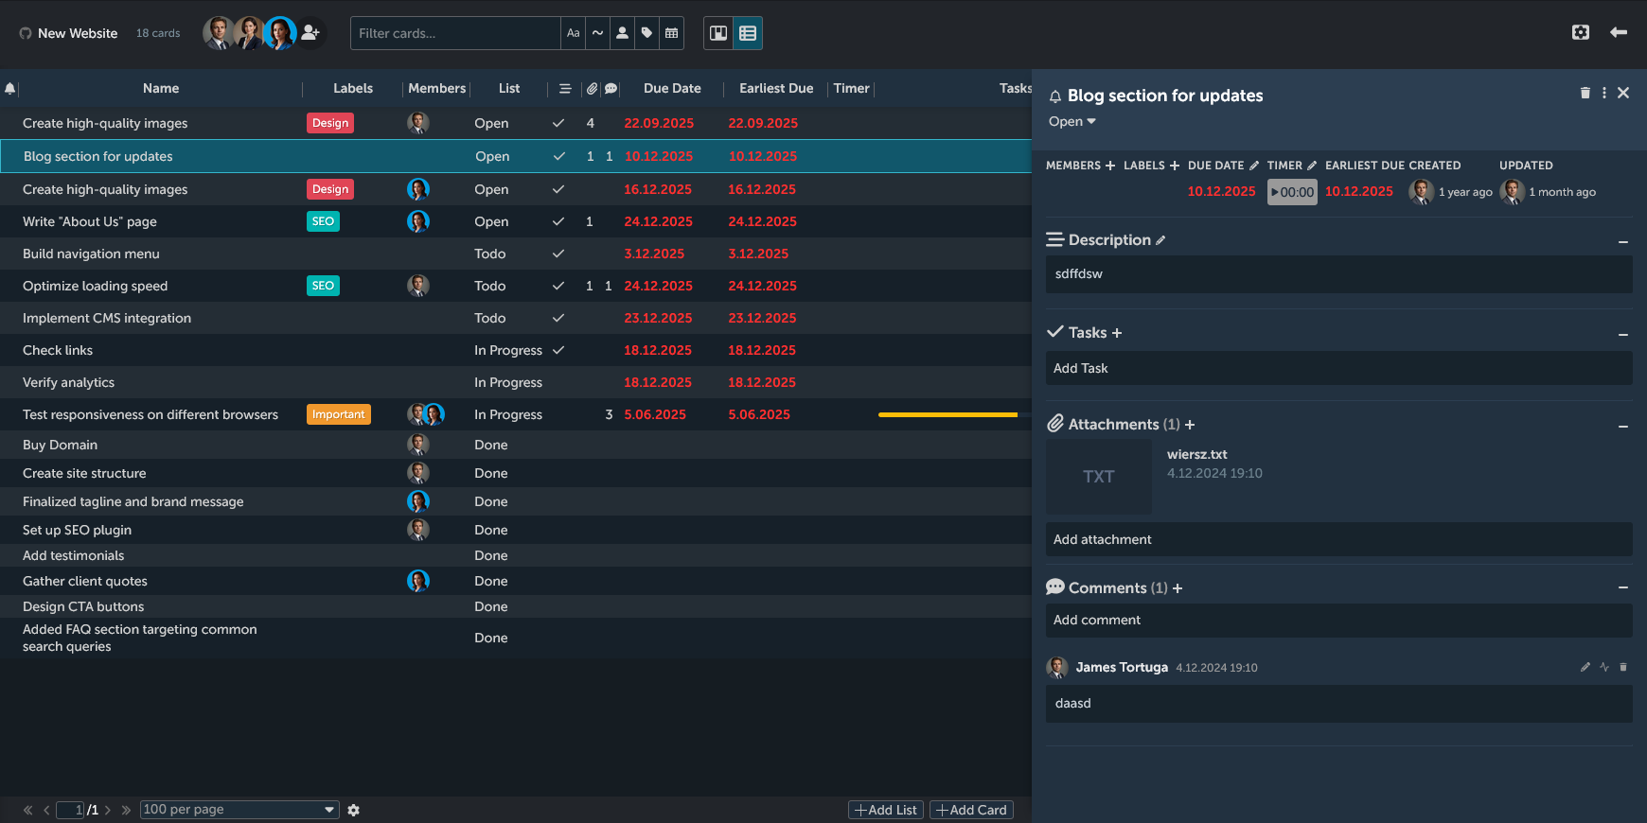The width and height of the screenshot is (1647, 823).
Task: Click Add comment field
Action: 1338,620
